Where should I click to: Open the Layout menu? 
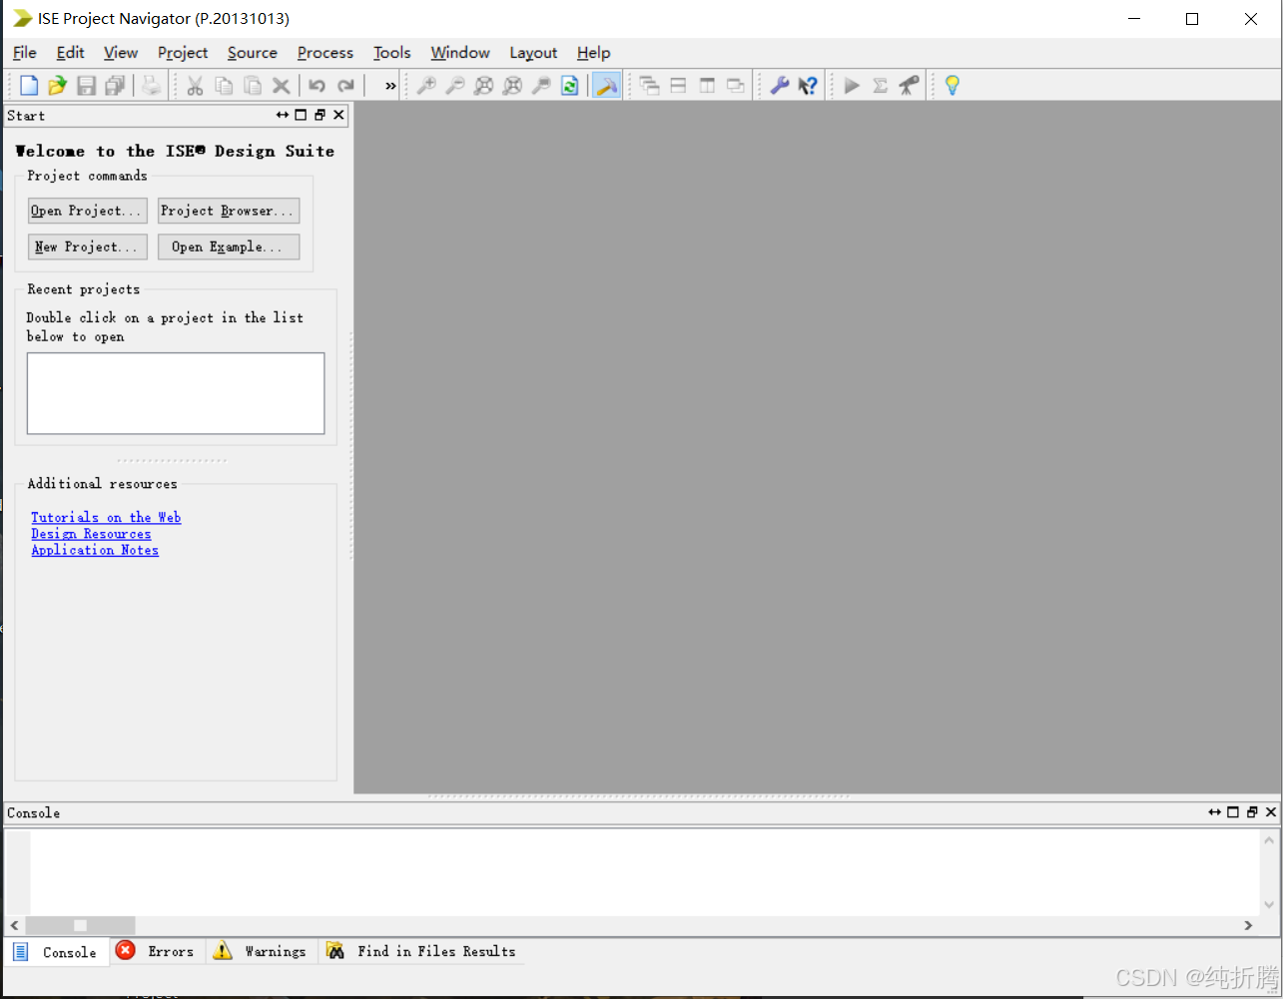coord(533,53)
